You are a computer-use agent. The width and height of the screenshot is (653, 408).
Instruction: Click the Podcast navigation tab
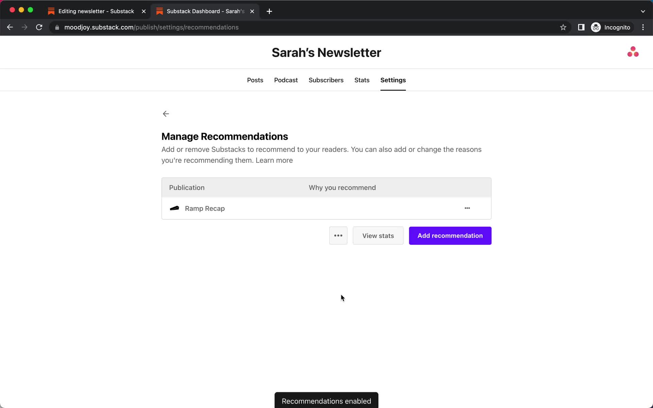coord(286,80)
